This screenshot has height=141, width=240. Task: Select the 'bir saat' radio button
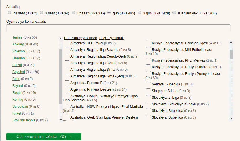10,13
